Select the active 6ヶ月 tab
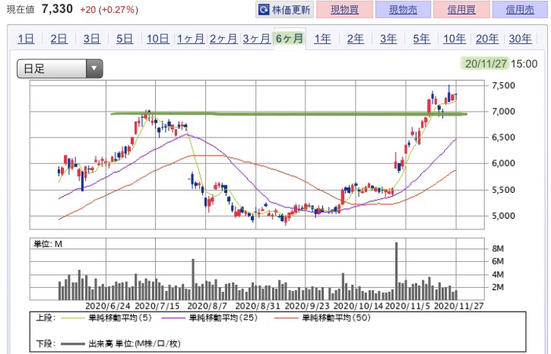 [290, 39]
